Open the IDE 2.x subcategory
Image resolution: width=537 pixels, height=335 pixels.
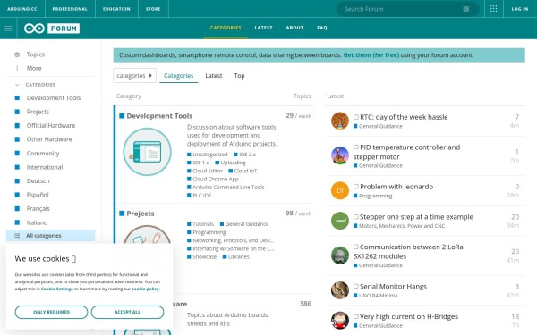coord(247,155)
